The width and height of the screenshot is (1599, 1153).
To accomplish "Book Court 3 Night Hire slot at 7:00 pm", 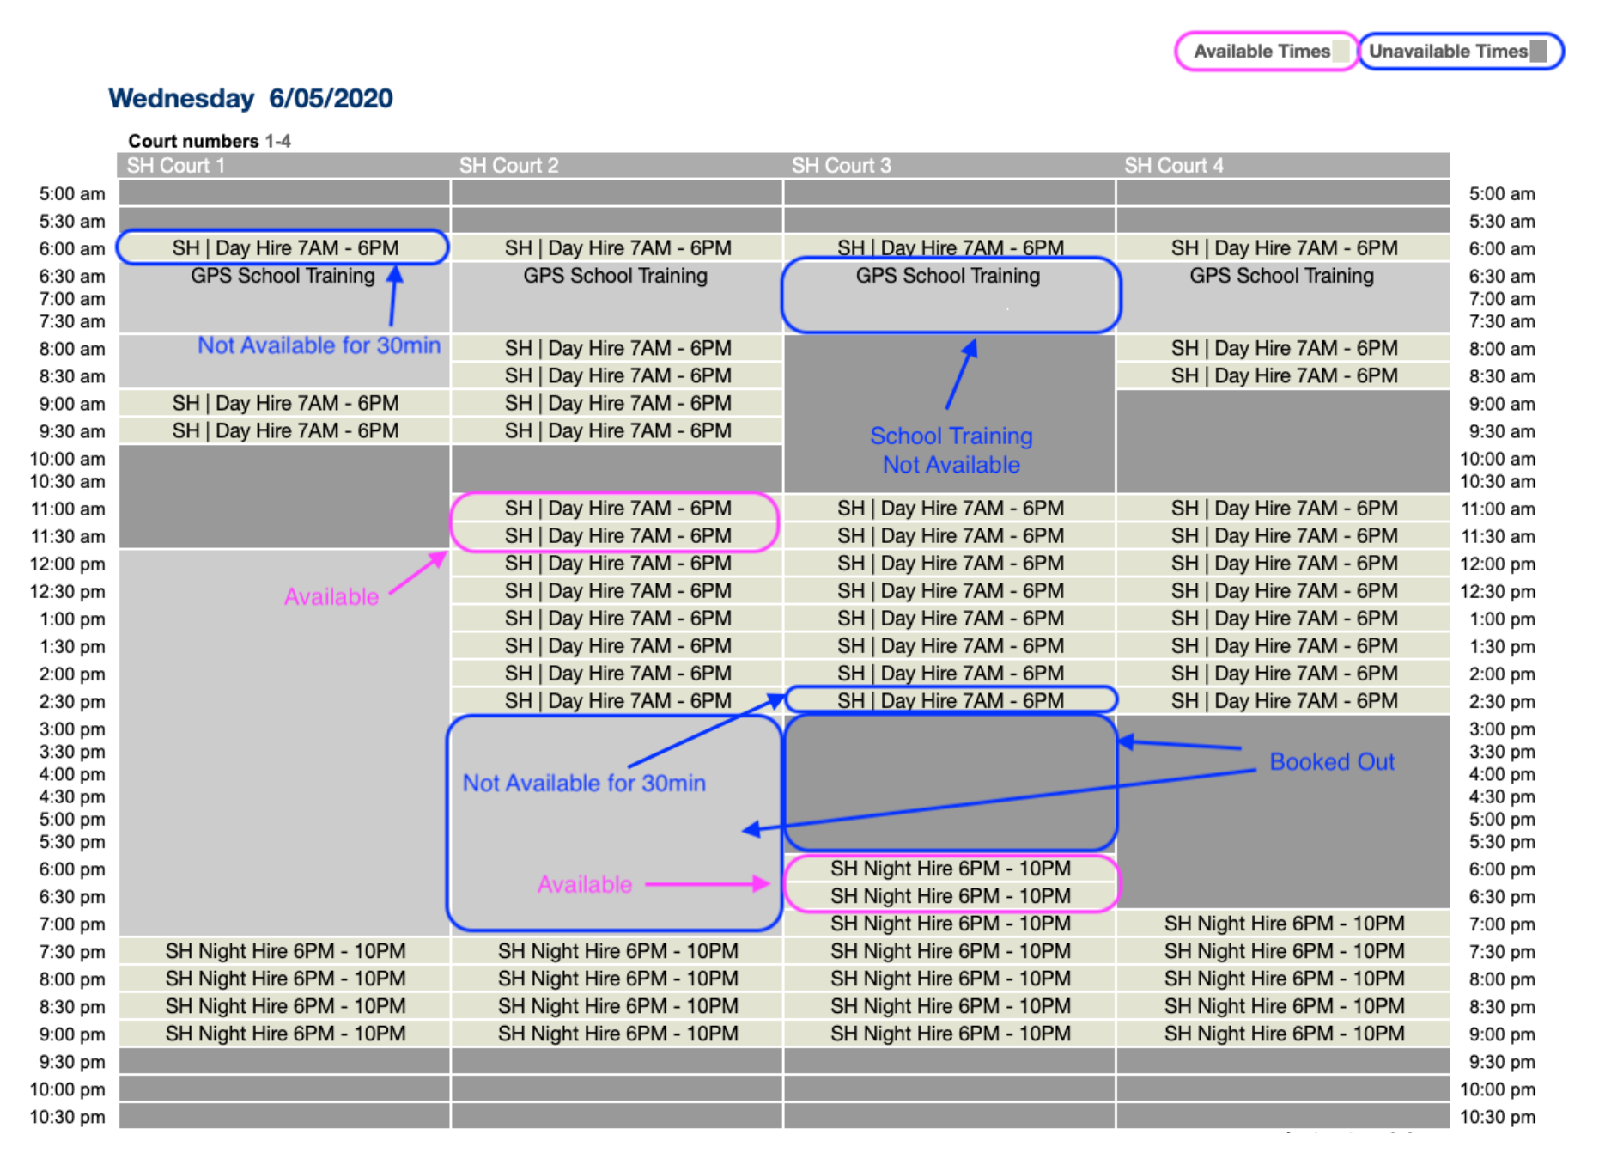I will 949,924.
